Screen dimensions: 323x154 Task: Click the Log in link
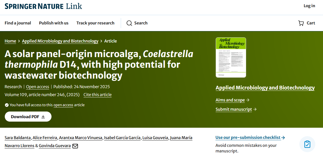pos(309,6)
